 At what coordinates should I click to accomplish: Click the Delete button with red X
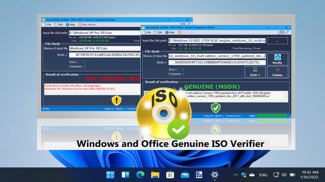point(278,72)
